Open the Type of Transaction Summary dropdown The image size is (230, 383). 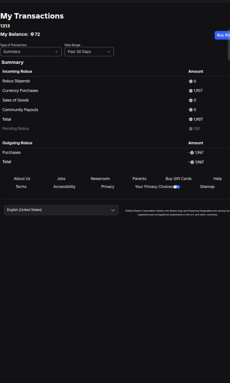[x=31, y=52]
